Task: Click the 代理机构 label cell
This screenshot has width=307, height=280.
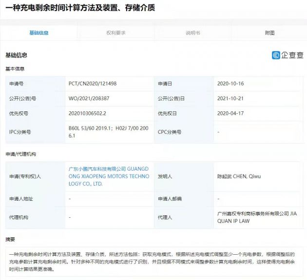Action: click(35, 217)
